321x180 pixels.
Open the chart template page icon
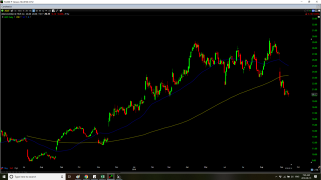[53, 10]
